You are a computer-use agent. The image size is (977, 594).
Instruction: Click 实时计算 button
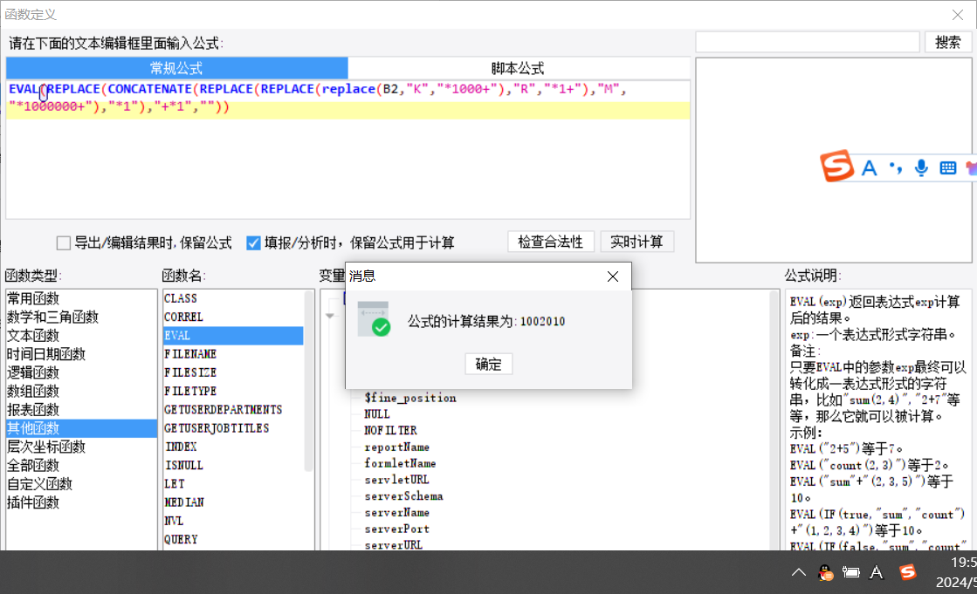coord(636,242)
